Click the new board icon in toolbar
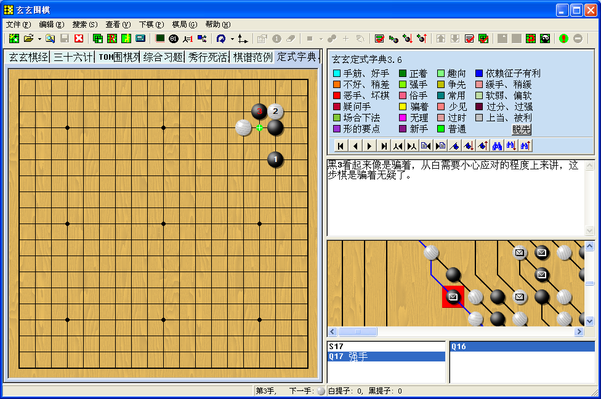The image size is (601, 399). click(14, 38)
